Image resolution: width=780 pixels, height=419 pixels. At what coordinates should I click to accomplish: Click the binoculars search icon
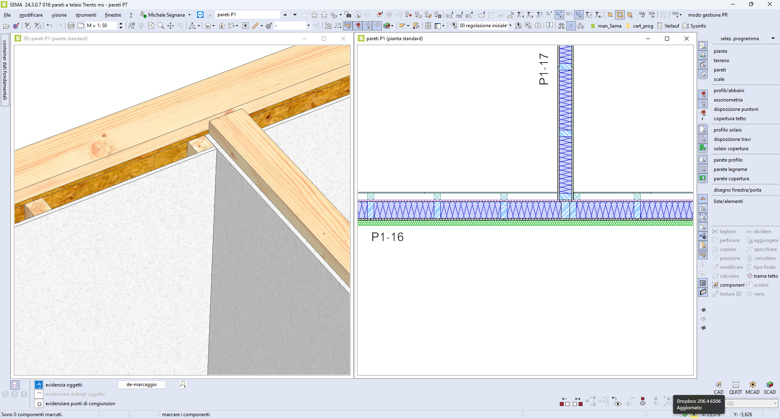[x=561, y=26]
